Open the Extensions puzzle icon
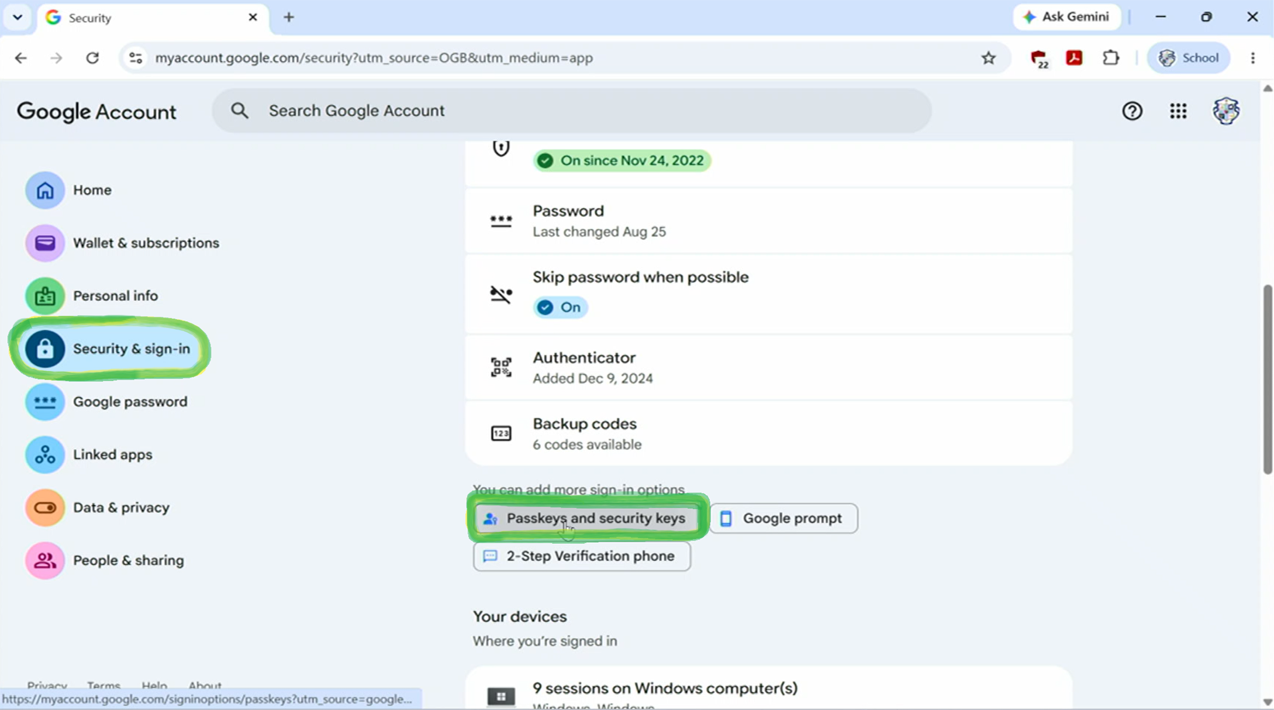 click(1110, 58)
